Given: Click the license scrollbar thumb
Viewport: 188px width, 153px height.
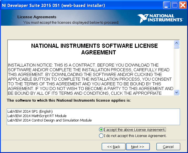Looking at the screenshot, I should pos(176,47).
